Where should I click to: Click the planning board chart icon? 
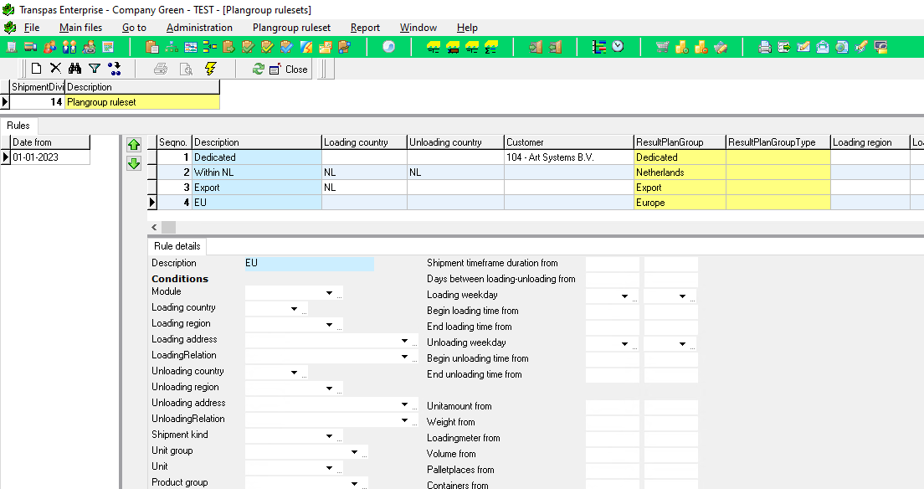click(190, 47)
